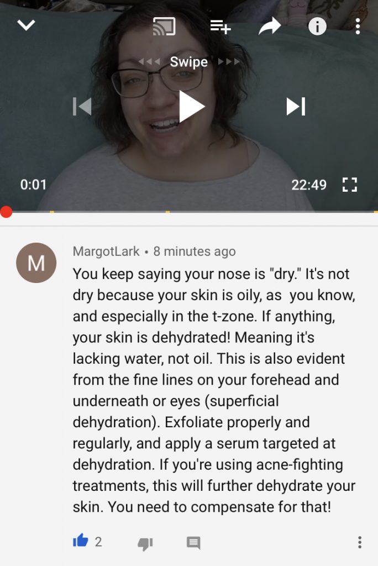Open MargotLark's profile avatar
This screenshot has height=566, width=378.
(x=36, y=263)
